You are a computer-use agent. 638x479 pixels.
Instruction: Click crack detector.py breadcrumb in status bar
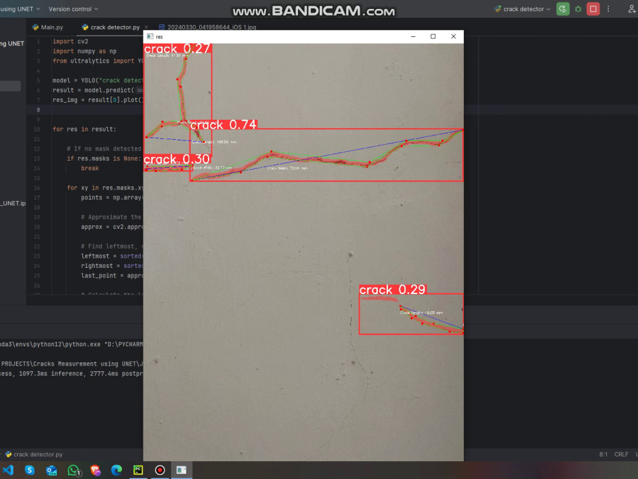[x=34, y=454]
